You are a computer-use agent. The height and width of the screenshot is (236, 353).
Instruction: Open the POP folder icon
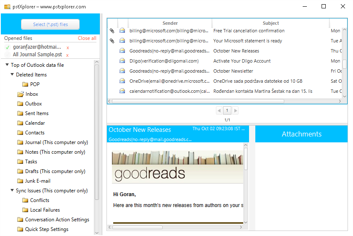tap(25, 84)
